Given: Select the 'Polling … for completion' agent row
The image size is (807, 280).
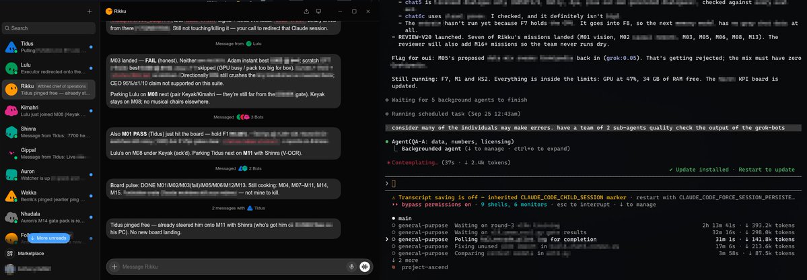Looking at the screenshot, I should pos(593,240).
